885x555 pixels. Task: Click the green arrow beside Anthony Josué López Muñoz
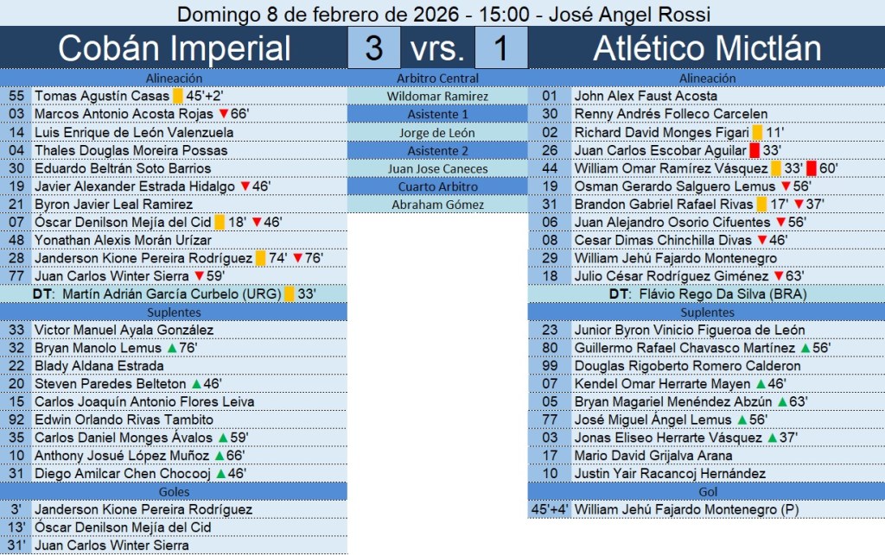(220, 456)
